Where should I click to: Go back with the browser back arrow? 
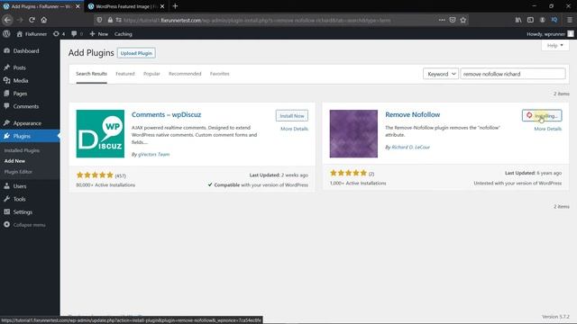point(8,20)
